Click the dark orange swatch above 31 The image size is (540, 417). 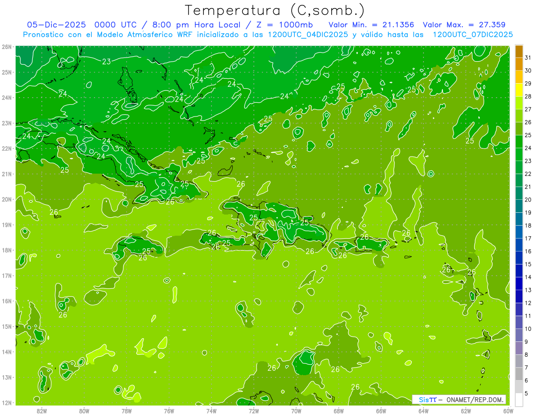tap(519, 52)
